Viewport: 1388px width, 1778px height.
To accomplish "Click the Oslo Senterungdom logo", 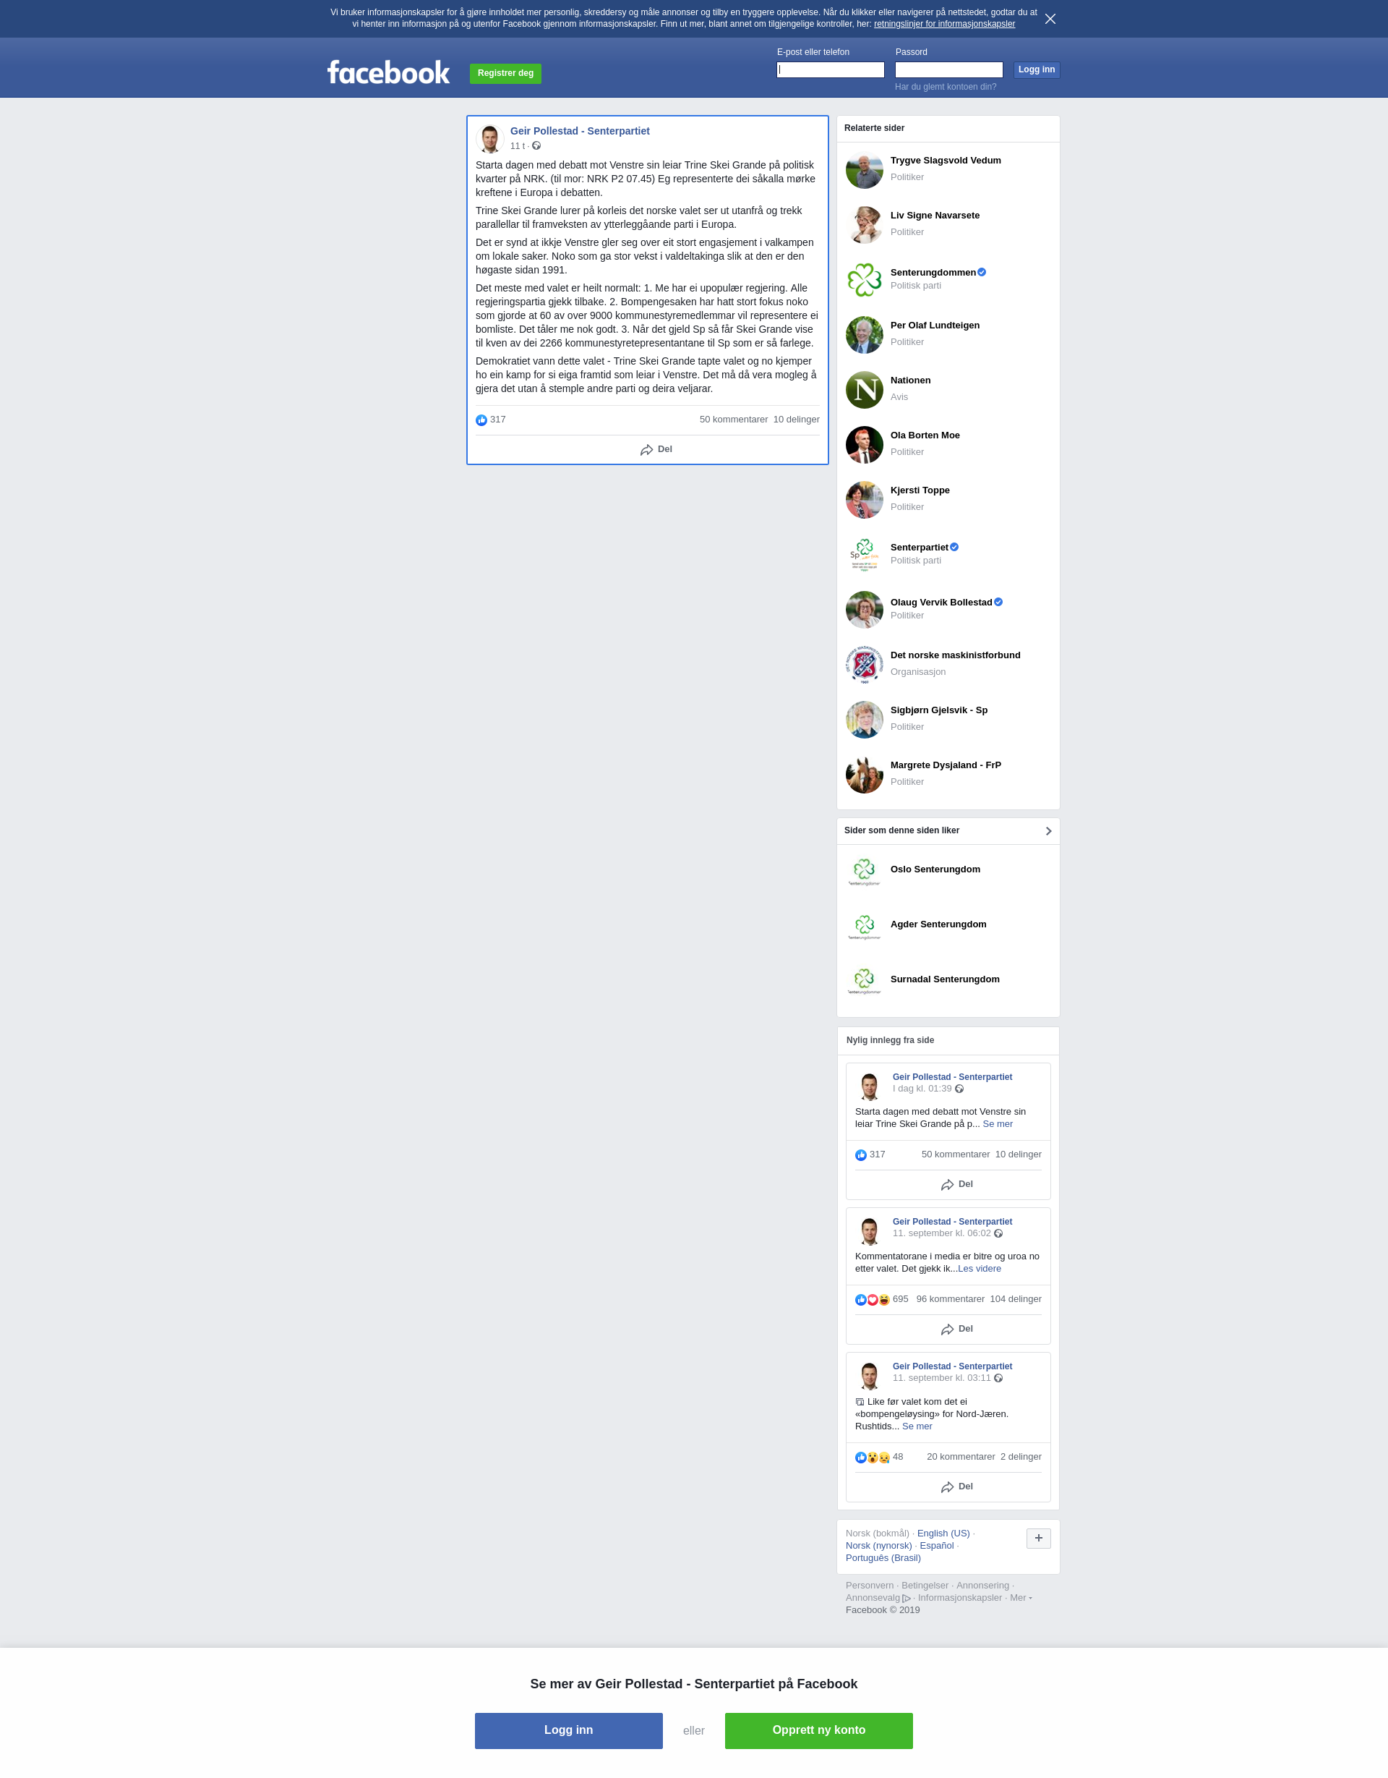I will [864, 871].
